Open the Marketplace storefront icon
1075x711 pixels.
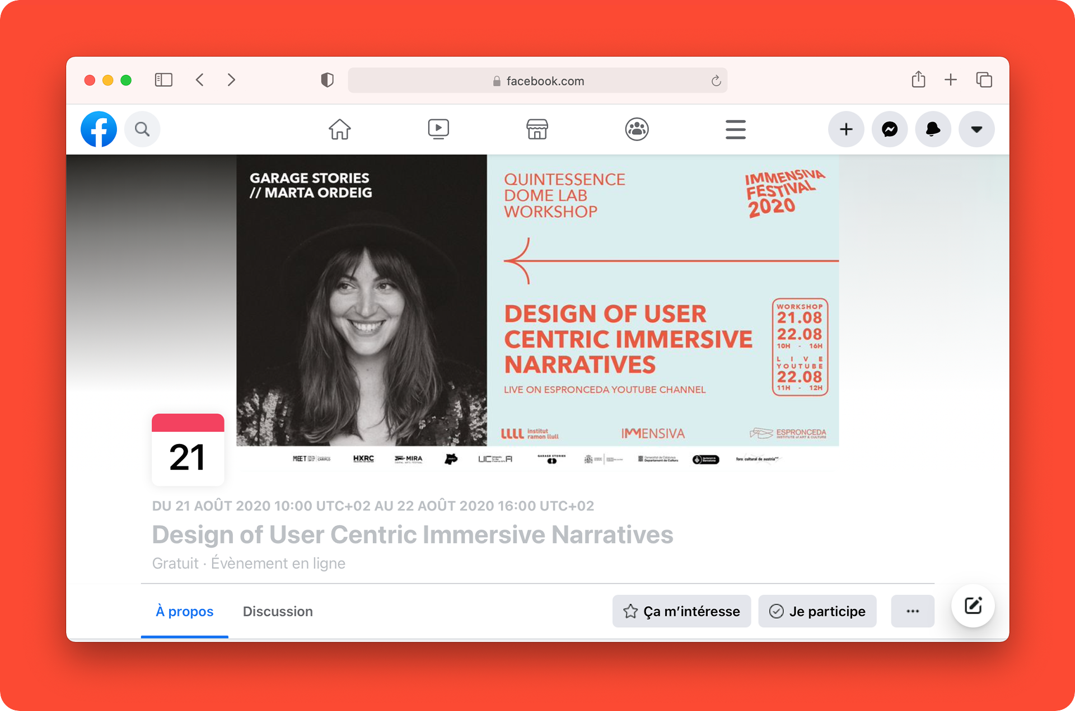537,129
